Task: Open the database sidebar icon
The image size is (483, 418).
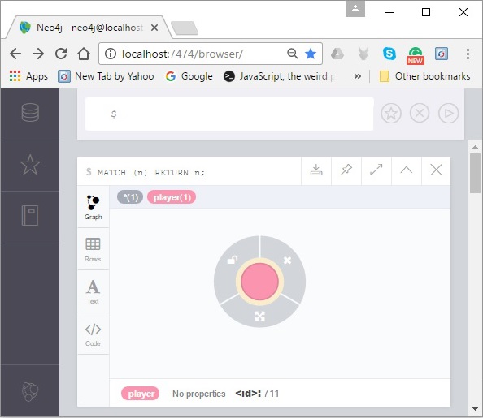Action: point(30,112)
